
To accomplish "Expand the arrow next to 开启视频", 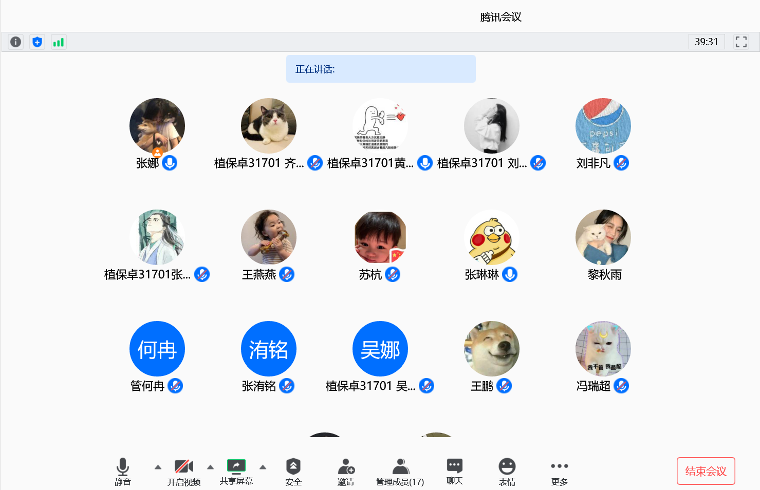I will click(210, 467).
